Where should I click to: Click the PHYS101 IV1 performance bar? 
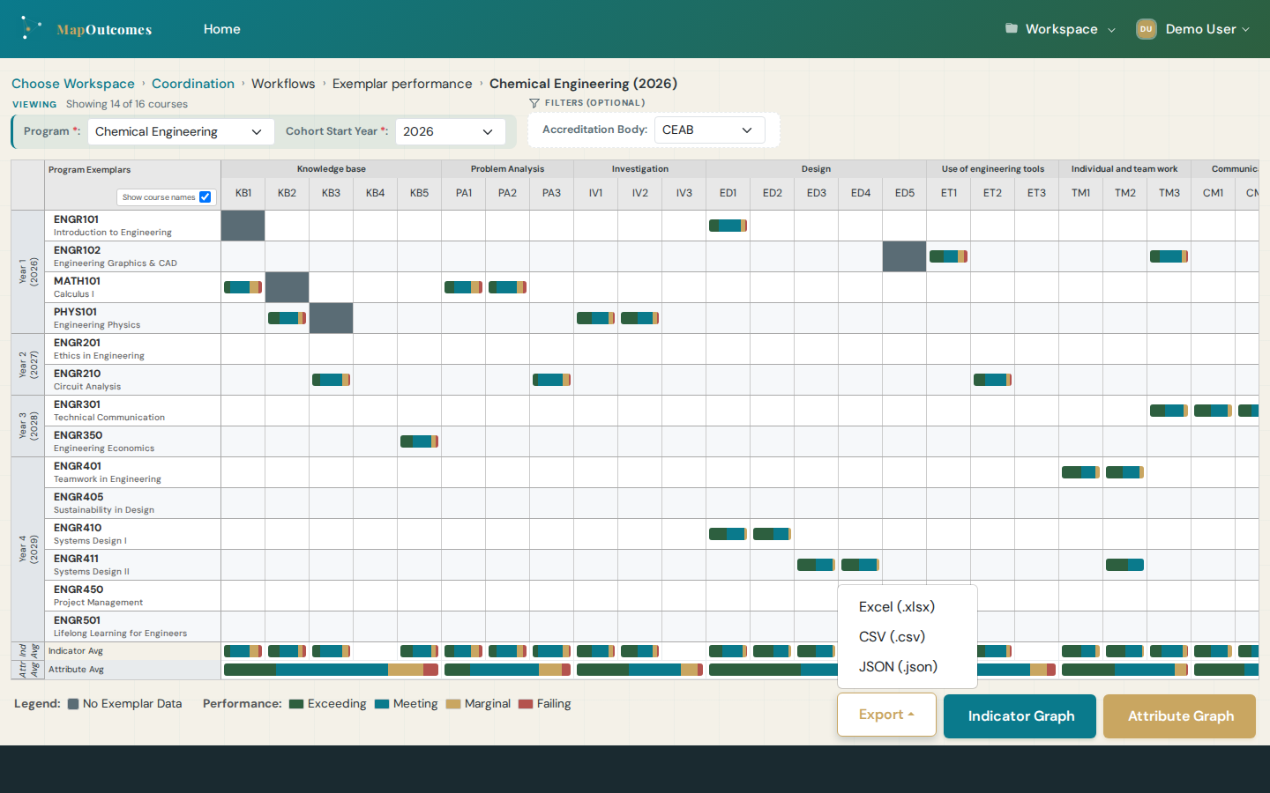595,318
